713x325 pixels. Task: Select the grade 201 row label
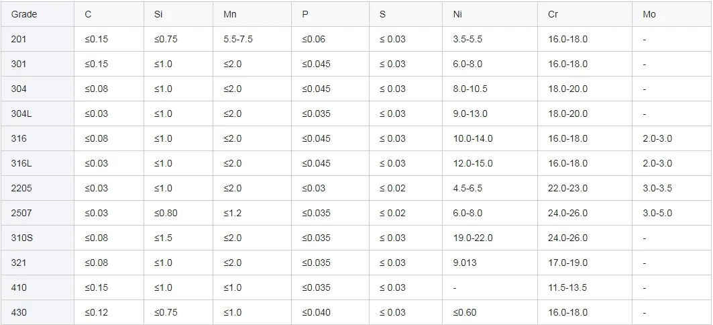19,39
